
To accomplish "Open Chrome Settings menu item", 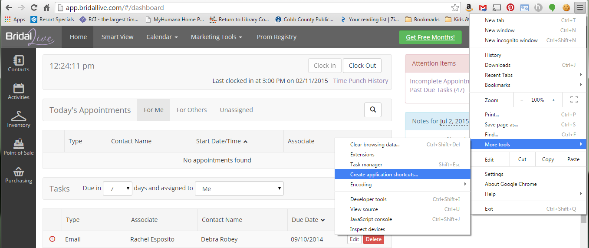I will click(x=528, y=174).
